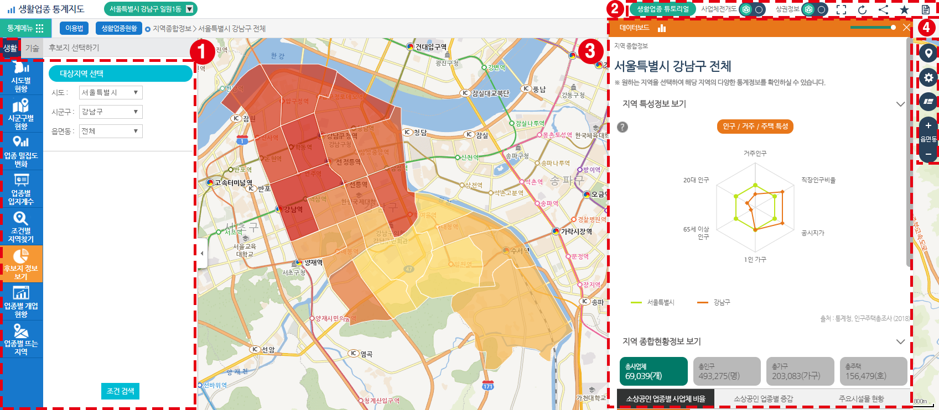Select the 소상공인 업종별 증감 tab
Viewport: 939px width, 410px height.
(763, 398)
